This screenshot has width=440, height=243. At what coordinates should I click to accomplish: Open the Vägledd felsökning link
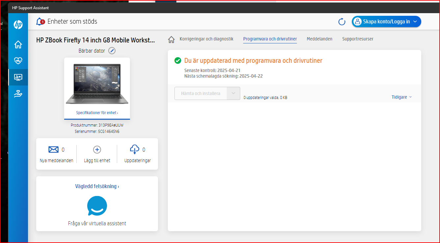tap(97, 186)
